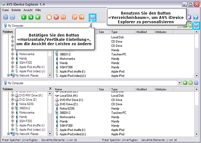Image resolution: width=201 pixels, height=143 pixels.
Task: Toggle Horizontal/Vertical split layout button
Action: point(92,17)
